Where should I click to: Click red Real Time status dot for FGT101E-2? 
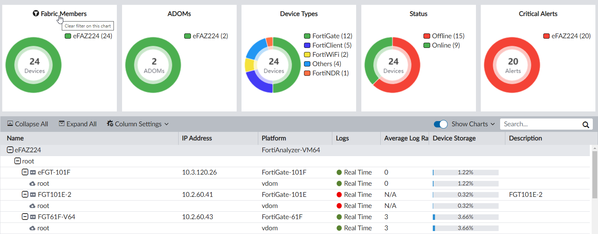339,195
